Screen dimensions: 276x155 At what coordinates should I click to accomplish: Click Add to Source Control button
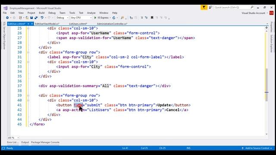[x=257, y=148]
